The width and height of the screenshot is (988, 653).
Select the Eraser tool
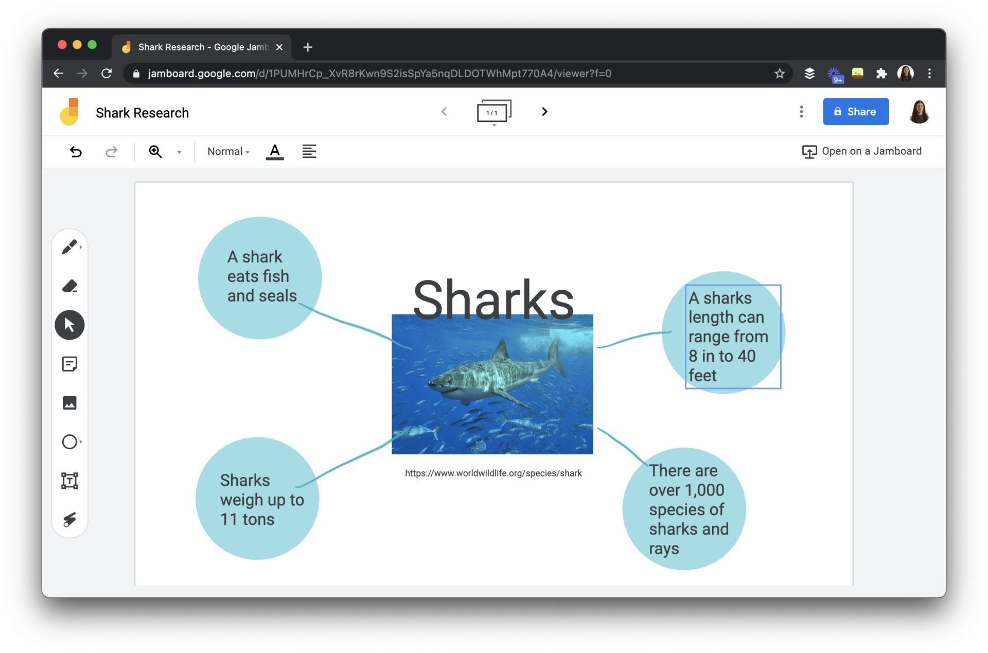pyautogui.click(x=69, y=286)
